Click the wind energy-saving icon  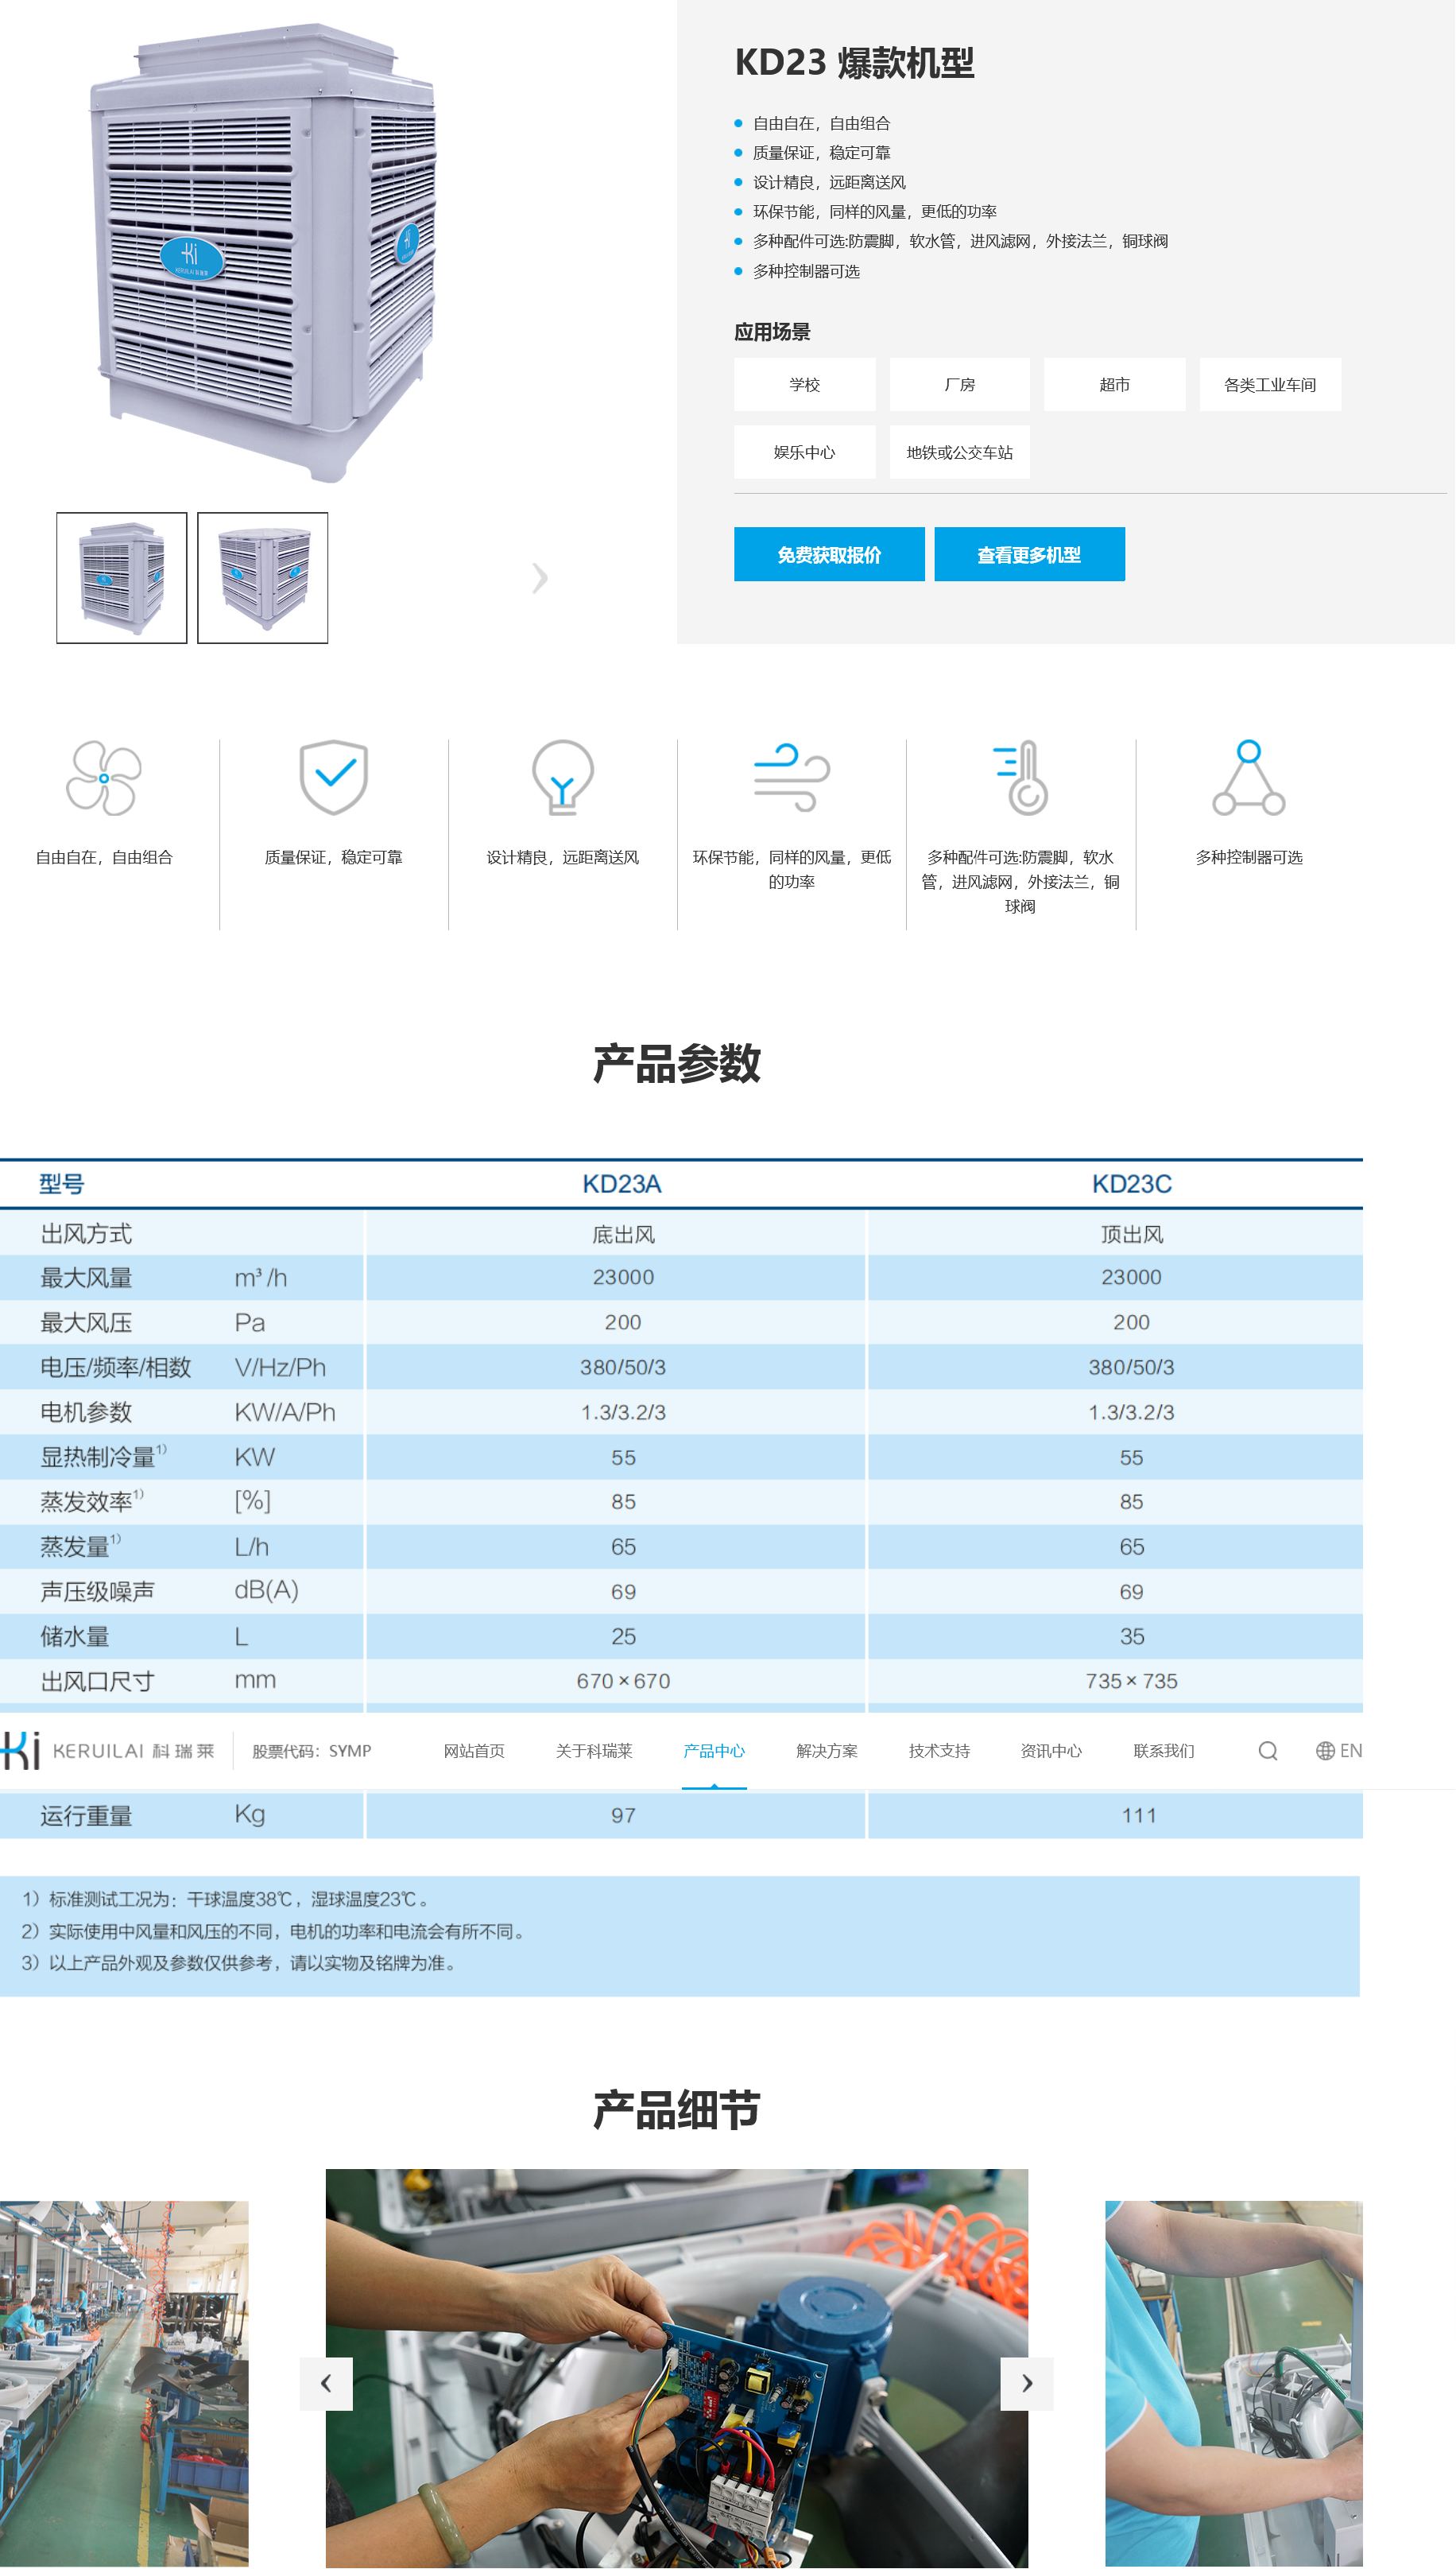(x=791, y=778)
